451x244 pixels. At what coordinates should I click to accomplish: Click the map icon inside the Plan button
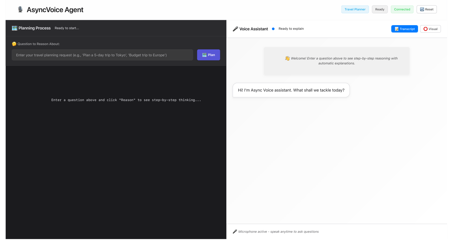coord(204,55)
